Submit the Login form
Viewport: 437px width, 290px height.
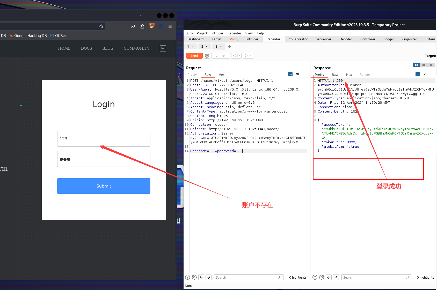click(104, 186)
